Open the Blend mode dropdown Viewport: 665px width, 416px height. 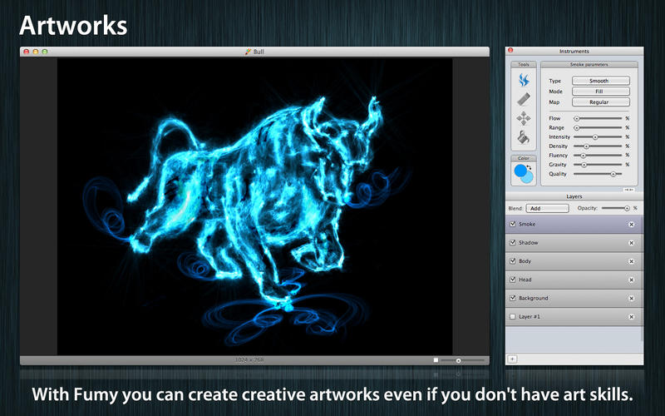[547, 208]
